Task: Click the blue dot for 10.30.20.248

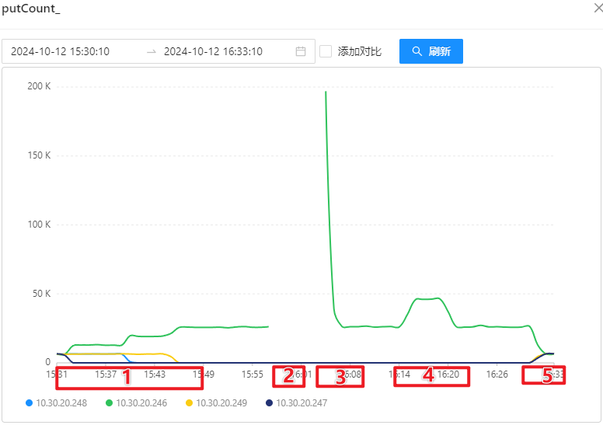Action: (30, 403)
